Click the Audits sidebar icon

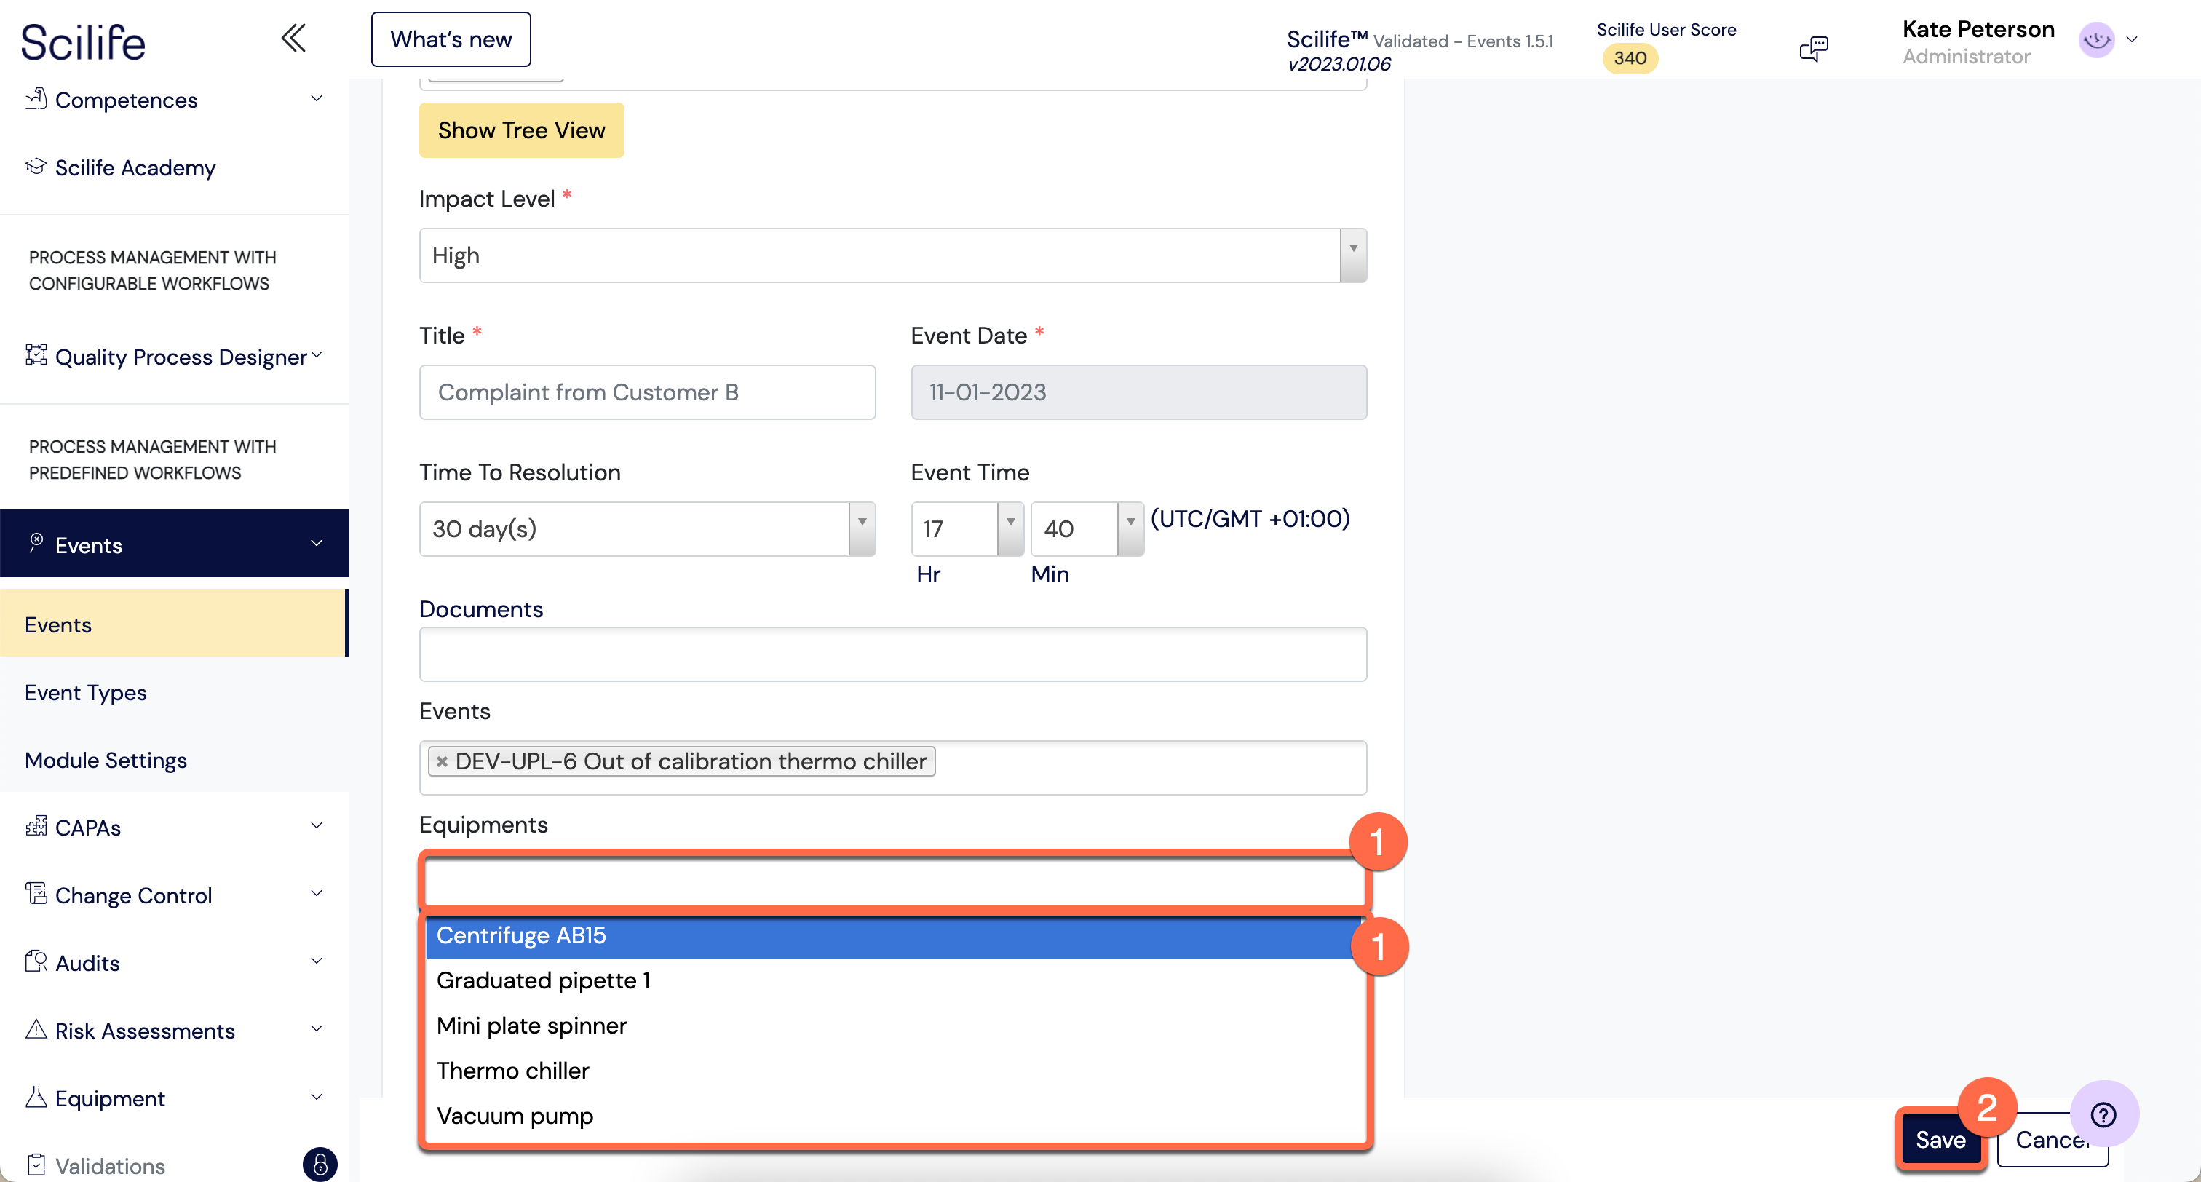(36, 961)
